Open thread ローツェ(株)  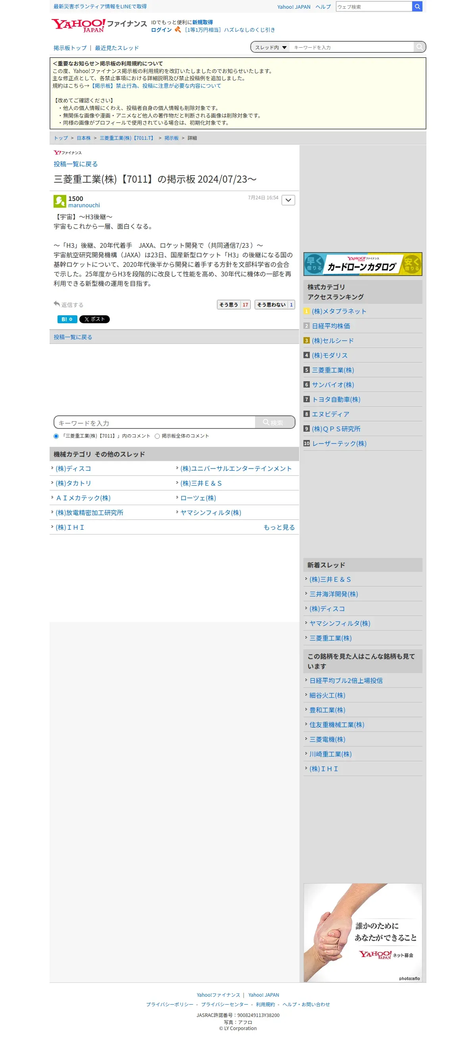[198, 498]
